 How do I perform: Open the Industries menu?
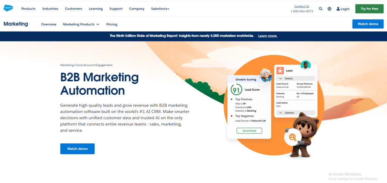point(50,9)
